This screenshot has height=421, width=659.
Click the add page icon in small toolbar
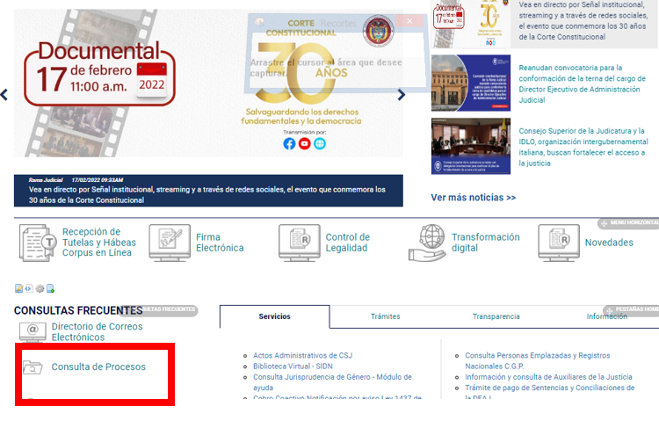pyautogui.click(x=50, y=288)
